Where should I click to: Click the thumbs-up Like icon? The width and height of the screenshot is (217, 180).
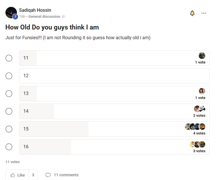(13, 175)
